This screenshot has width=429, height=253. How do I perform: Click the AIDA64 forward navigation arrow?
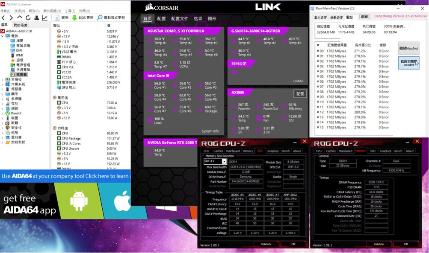coord(11,18)
